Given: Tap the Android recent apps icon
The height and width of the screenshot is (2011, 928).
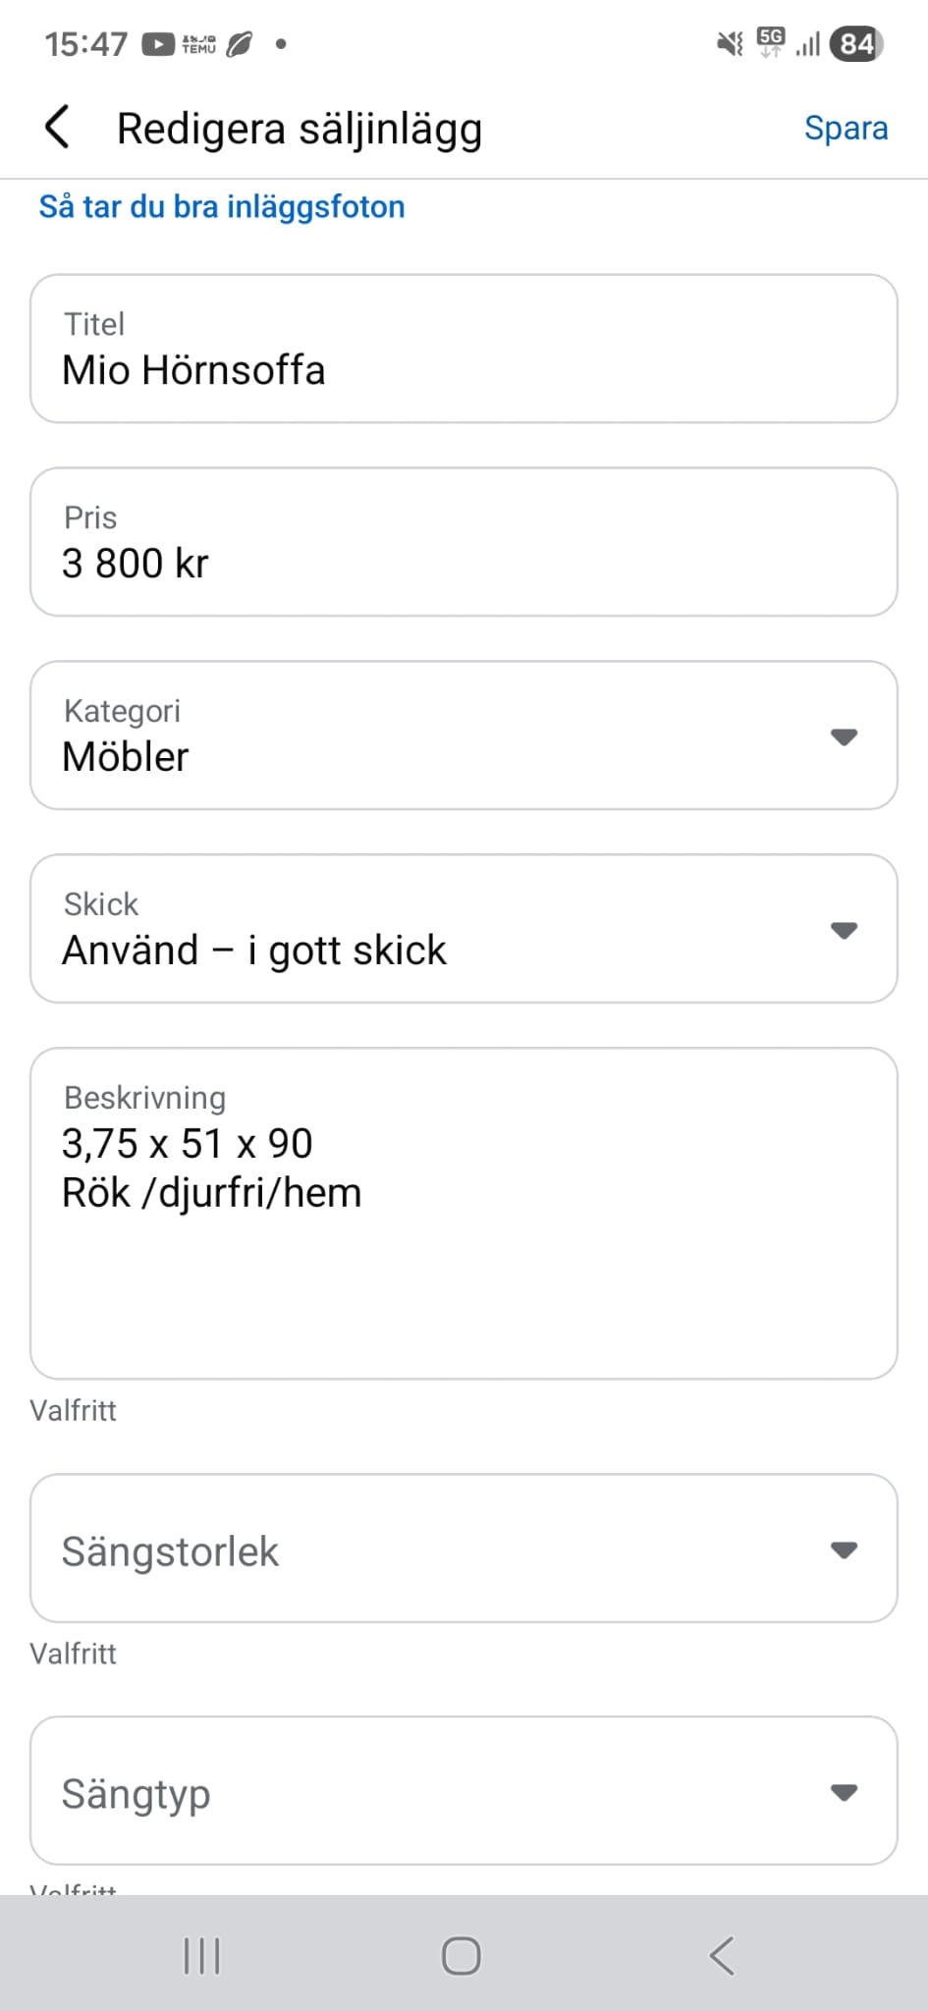Looking at the screenshot, I should (x=202, y=1955).
